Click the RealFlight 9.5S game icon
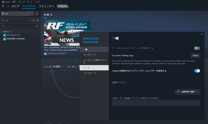208x124 pixels. click(x=5, y=35)
